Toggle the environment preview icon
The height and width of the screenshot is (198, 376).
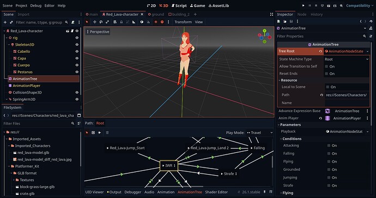coord(162,22)
